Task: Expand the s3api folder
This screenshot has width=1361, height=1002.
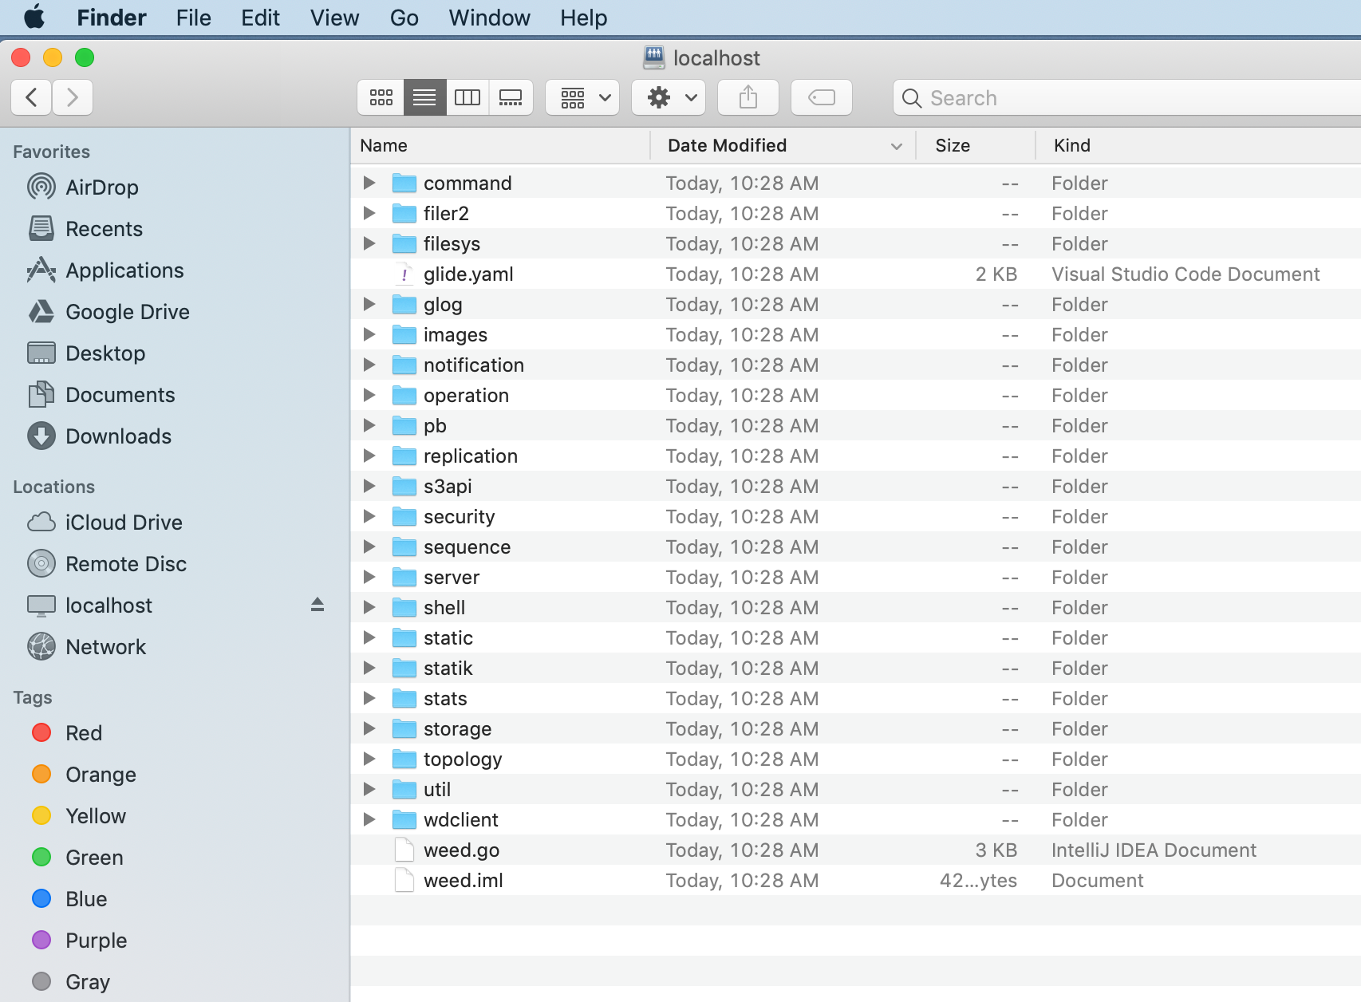Action: pyautogui.click(x=369, y=486)
